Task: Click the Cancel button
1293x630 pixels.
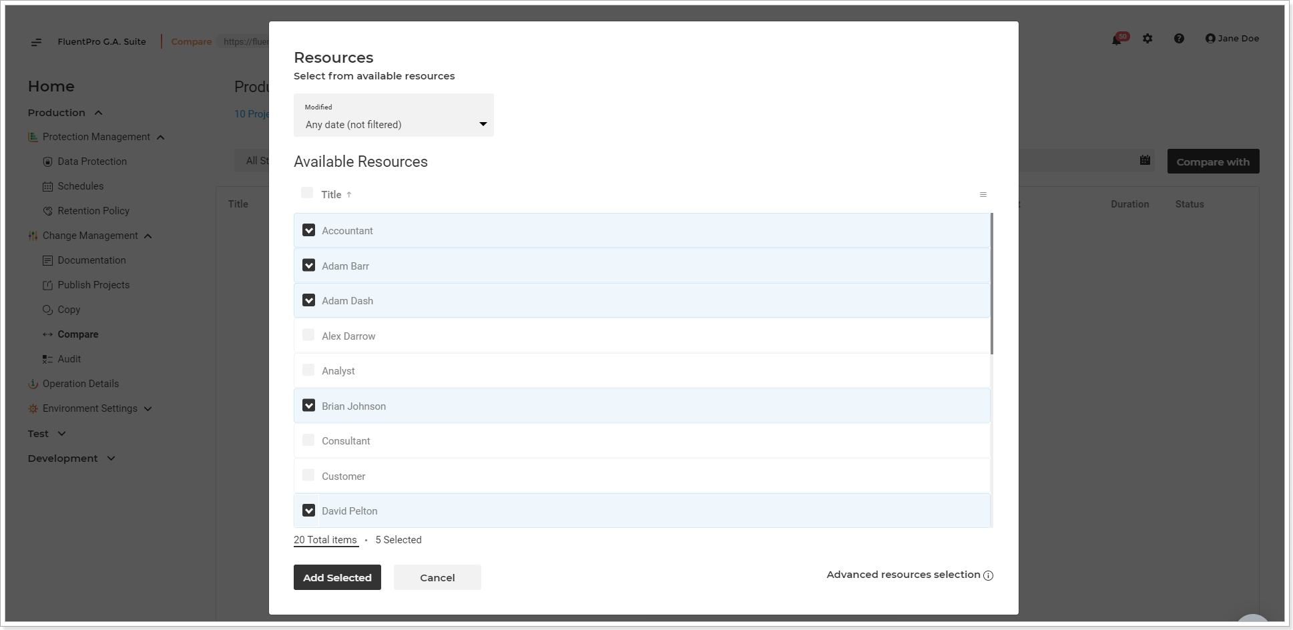Action: pos(437,577)
